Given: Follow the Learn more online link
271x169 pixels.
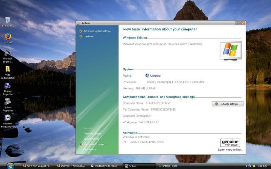Looking at the screenshot, I should (x=230, y=150).
